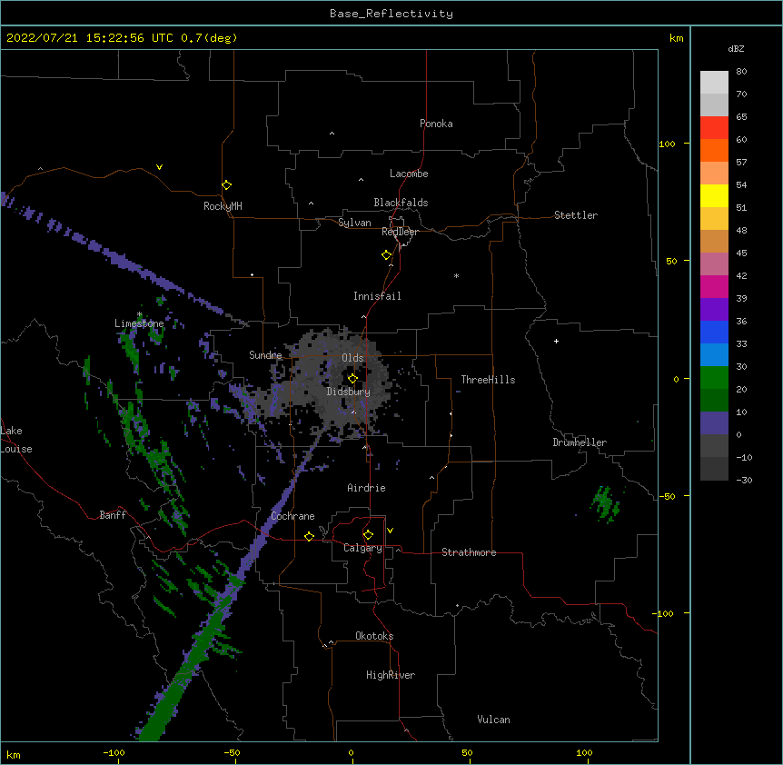Viewport: 783px width, 765px height.
Task: Pick the magenta swatch in dBZ legend
Action: tap(714, 286)
